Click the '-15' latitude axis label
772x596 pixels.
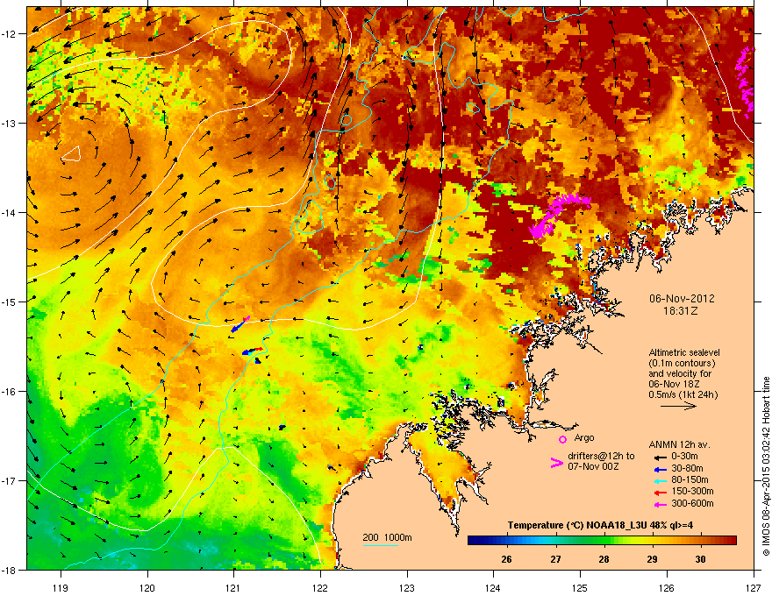[9, 302]
